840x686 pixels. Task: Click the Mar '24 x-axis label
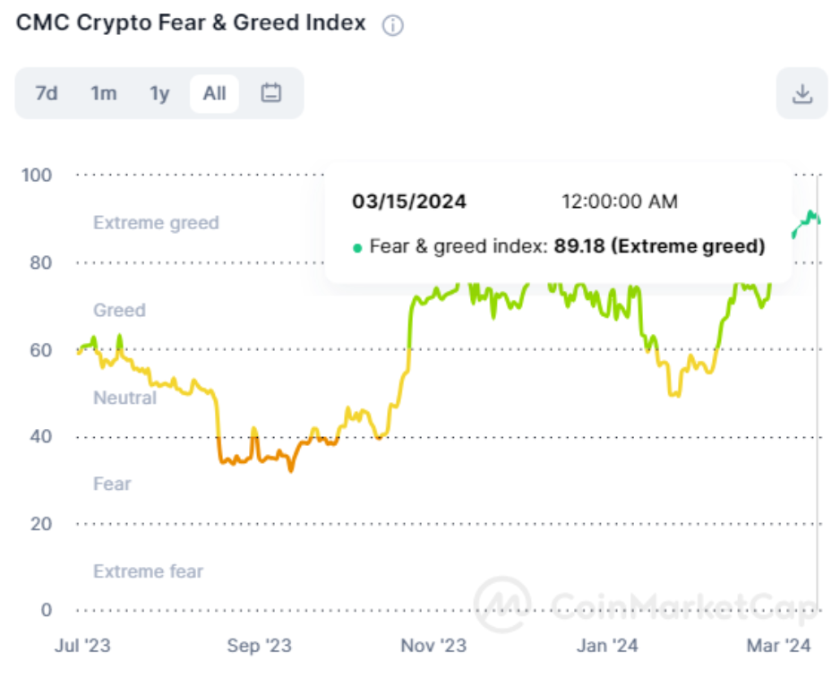click(779, 646)
